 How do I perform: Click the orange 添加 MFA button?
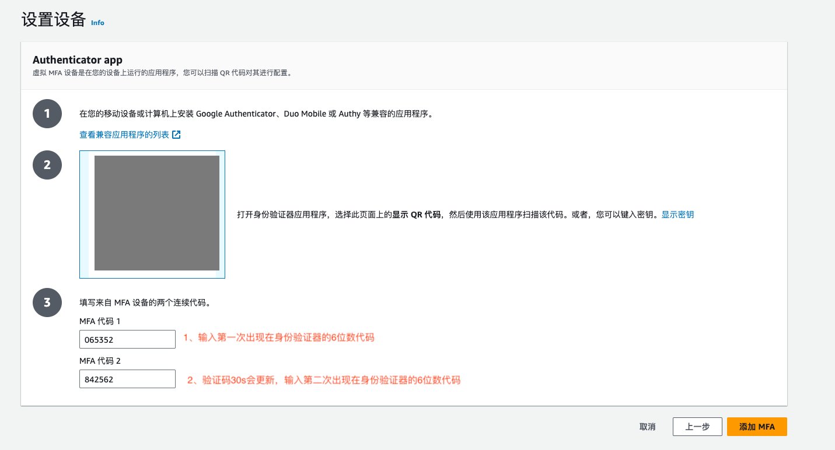(757, 426)
